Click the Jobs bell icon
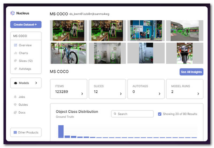 16,97
